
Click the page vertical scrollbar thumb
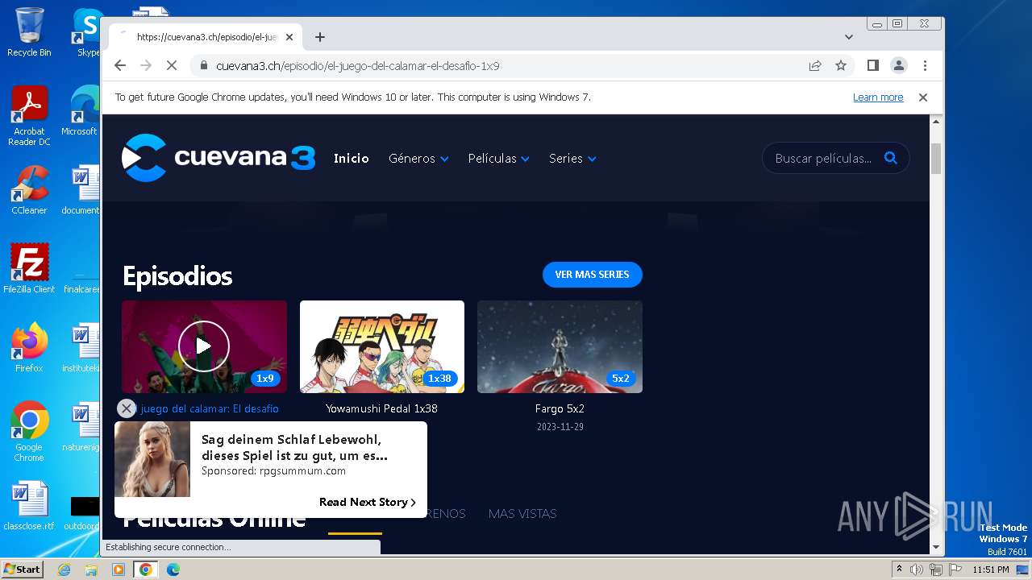pyautogui.click(x=936, y=159)
